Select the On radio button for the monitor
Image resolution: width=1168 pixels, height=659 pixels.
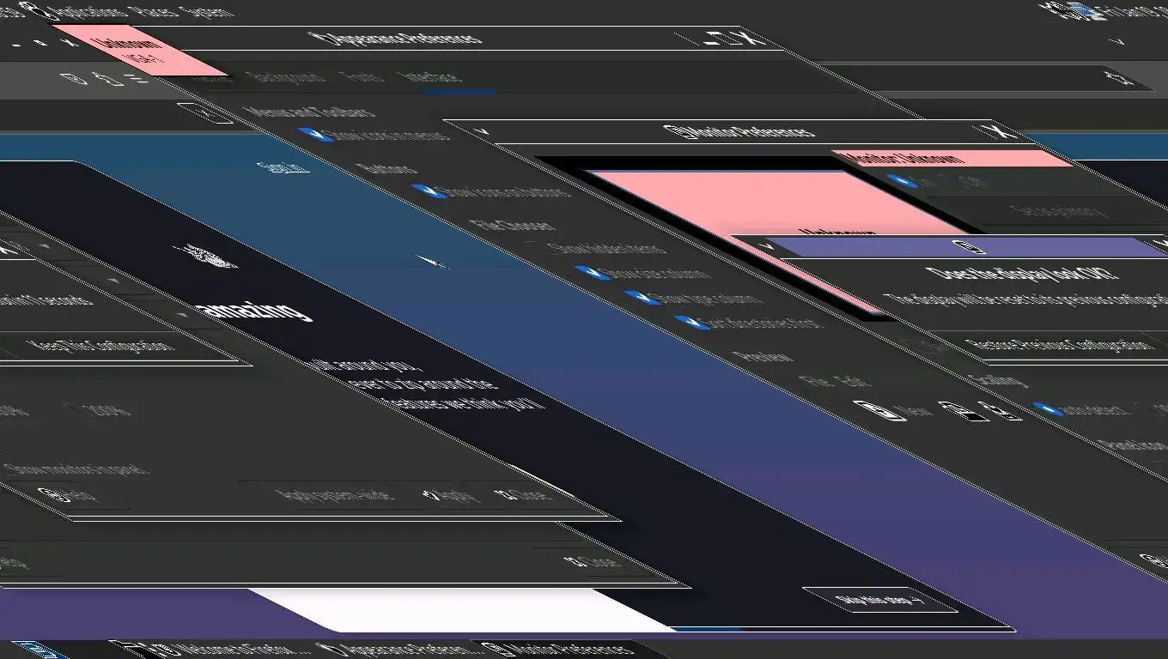click(909, 181)
